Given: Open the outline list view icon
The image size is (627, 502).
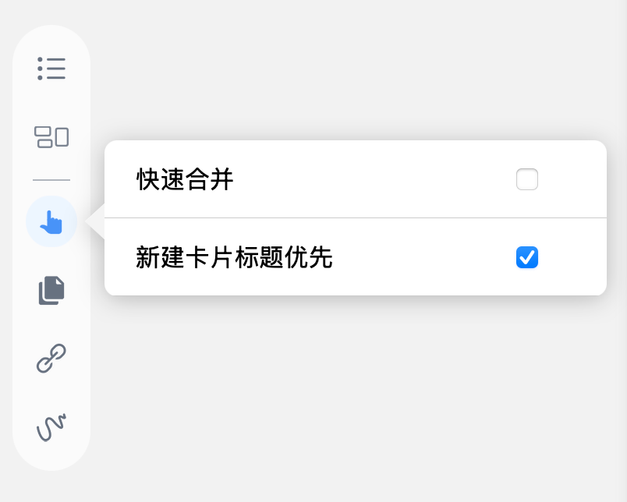Looking at the screenshot, I should 51,69.
